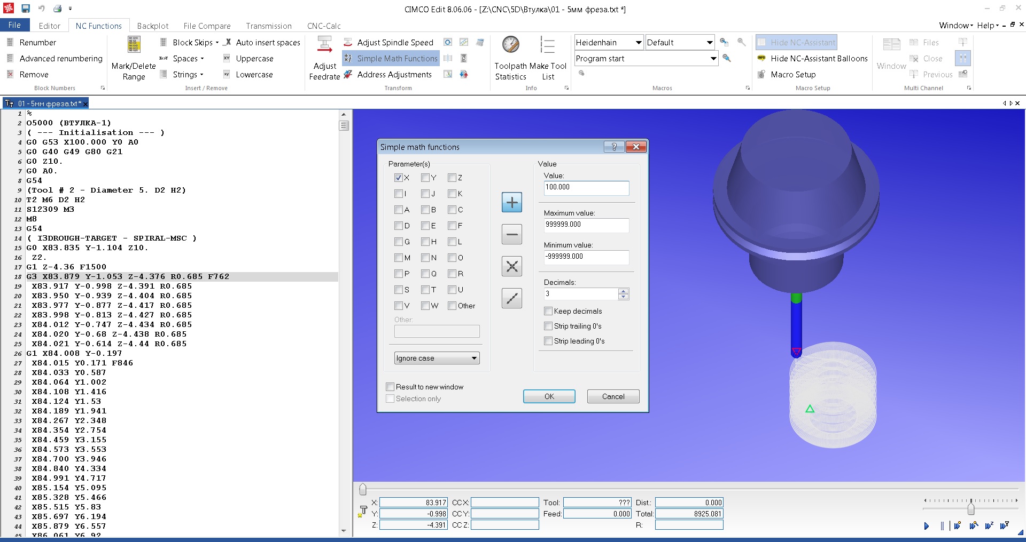Image resolution: width=1026 pixels, height=542 pixels.
Task: Open the Ignore case dropdown
Action: [437, 358]
